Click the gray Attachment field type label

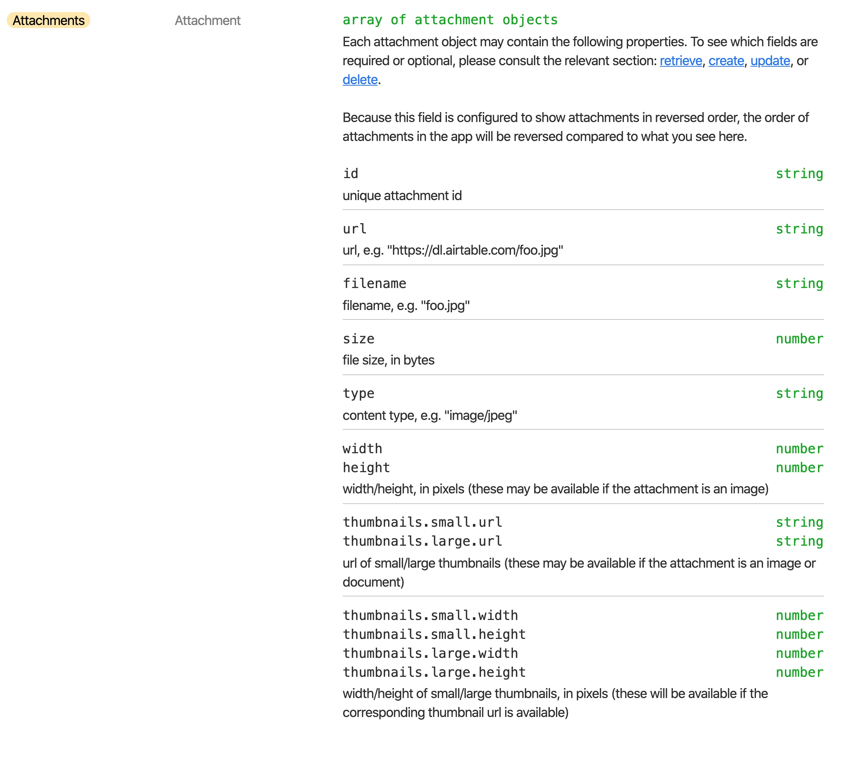(x=207, y=20)
